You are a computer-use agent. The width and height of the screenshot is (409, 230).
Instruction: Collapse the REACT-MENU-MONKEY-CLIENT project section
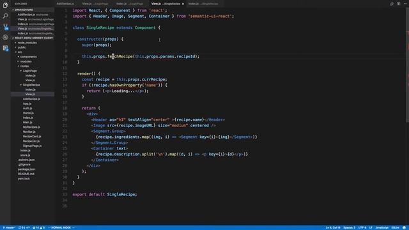click(33, 38)
